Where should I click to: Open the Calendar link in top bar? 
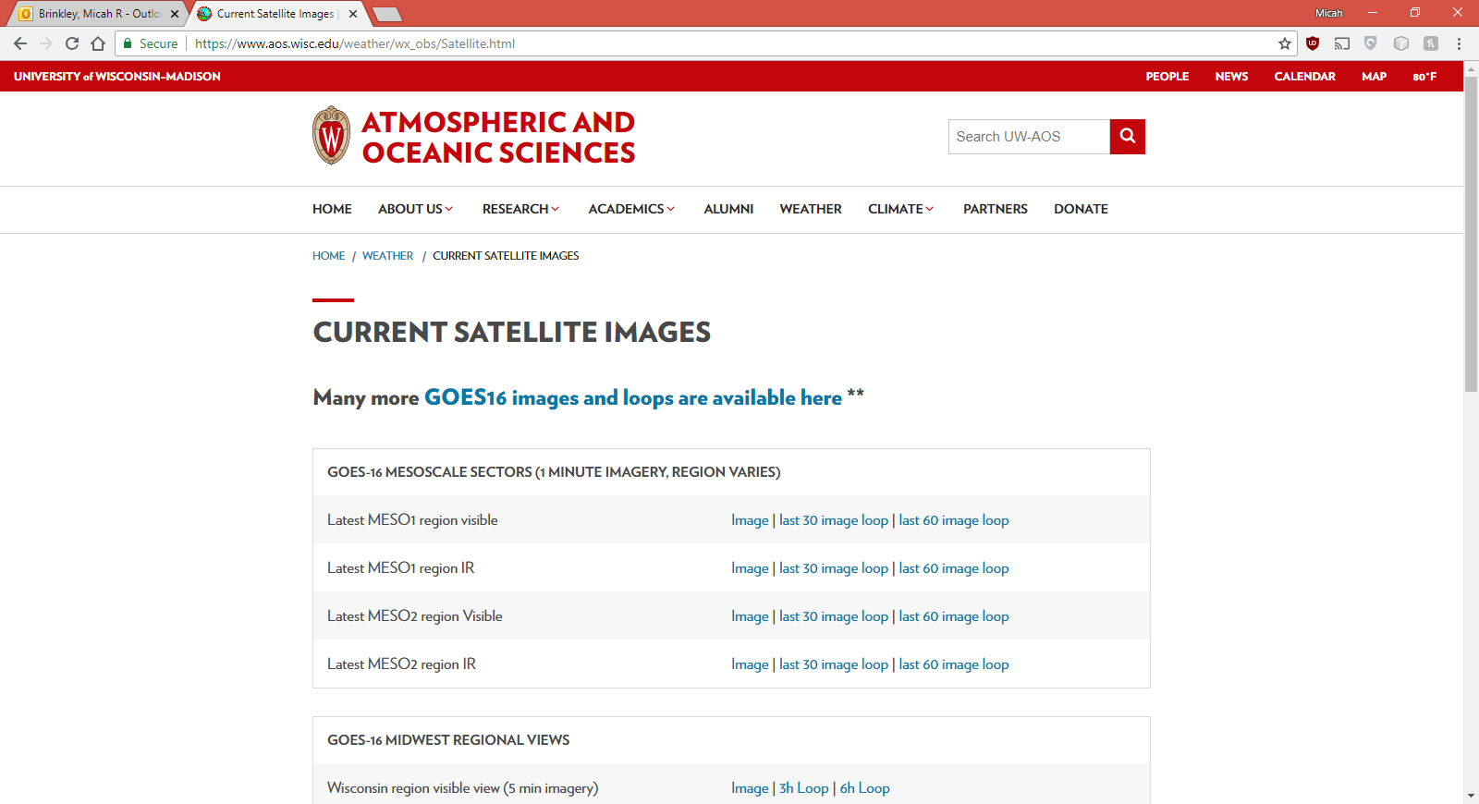pyautogui.click(x=1304, y=77)
